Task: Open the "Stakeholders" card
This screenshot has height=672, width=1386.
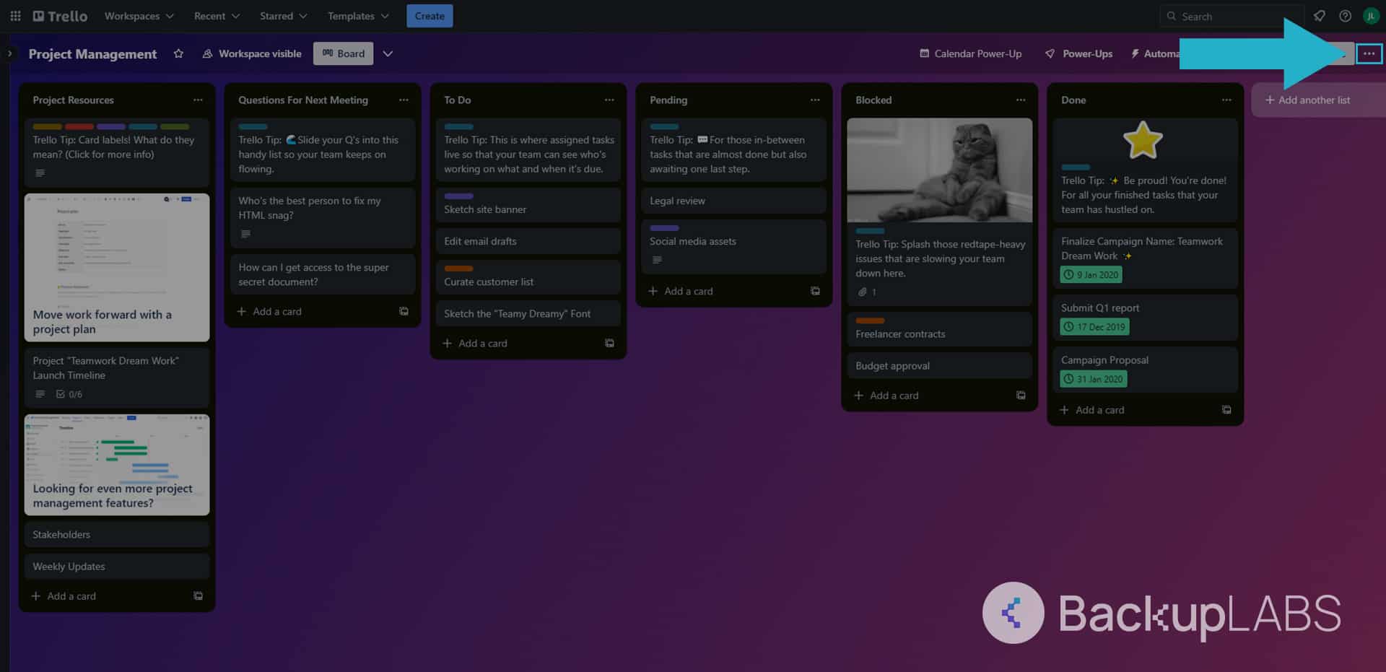Action: click(117, 535)
